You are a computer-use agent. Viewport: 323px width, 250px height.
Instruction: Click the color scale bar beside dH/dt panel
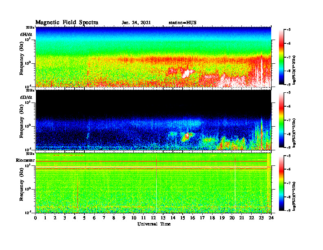(281, 57)
